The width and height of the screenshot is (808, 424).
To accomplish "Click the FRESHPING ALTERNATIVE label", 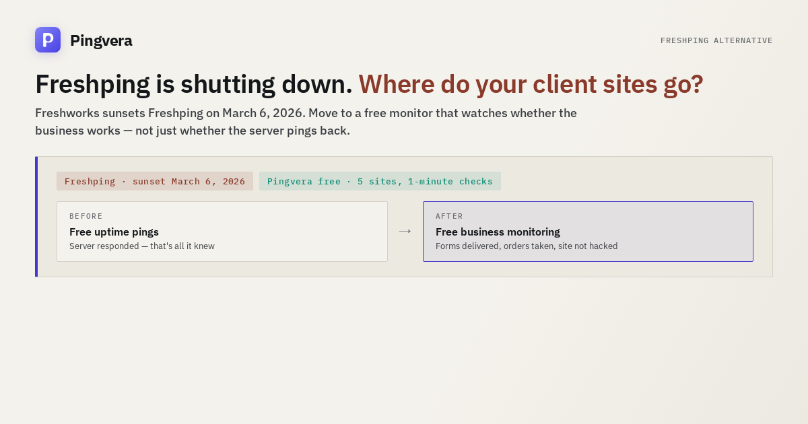I will pos(716,40).
